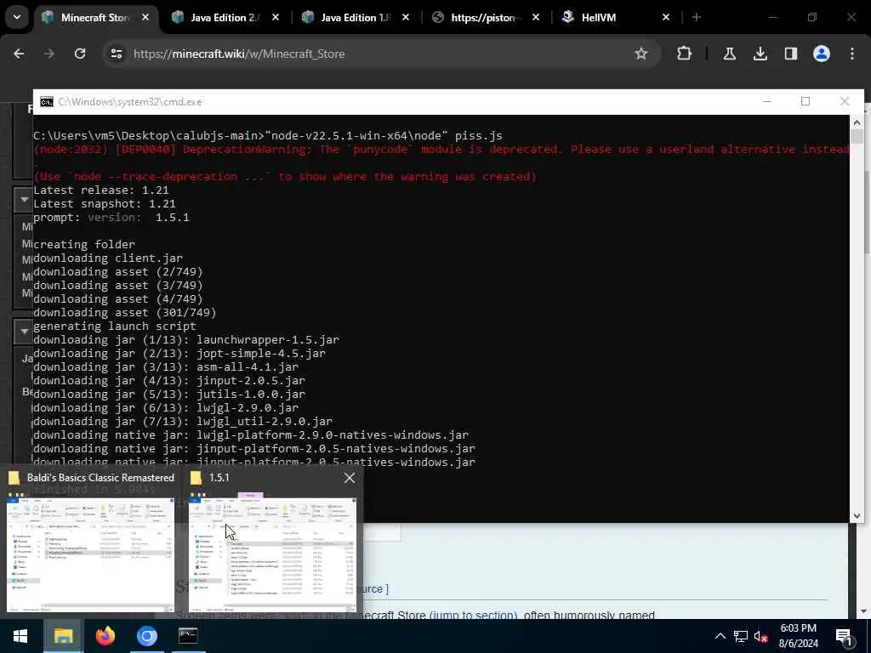Click the 'generating launch script' output line
871x653 pixels.
click(115, 326)
